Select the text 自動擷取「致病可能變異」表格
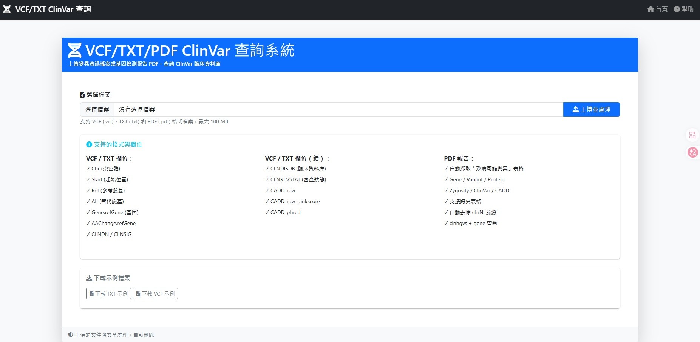Screen dimensions: 700x342 (x=487, y=169)
